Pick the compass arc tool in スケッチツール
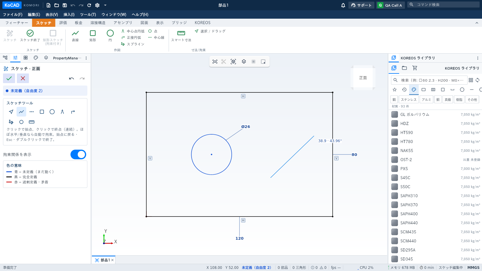This screenshot has height=271, width=482. click(x=62, y=112)
